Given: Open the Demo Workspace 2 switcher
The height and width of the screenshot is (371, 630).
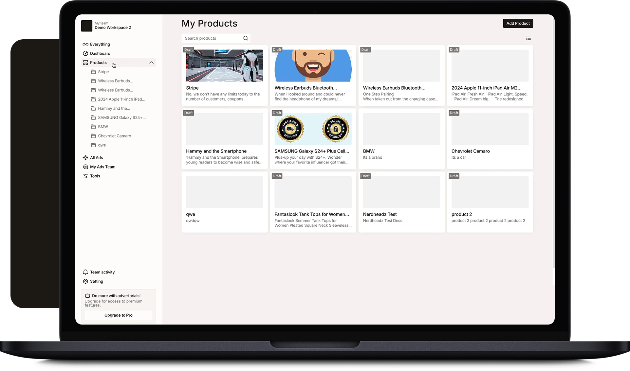Looking at the screenshot, I should [x=106, y=26].
